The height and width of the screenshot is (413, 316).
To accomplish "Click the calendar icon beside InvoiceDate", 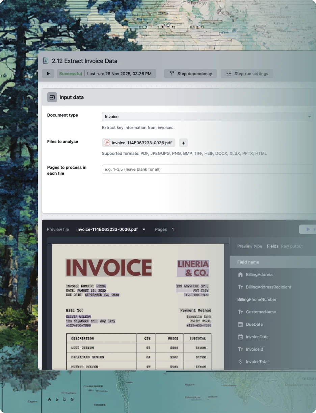I will (240, 337).
